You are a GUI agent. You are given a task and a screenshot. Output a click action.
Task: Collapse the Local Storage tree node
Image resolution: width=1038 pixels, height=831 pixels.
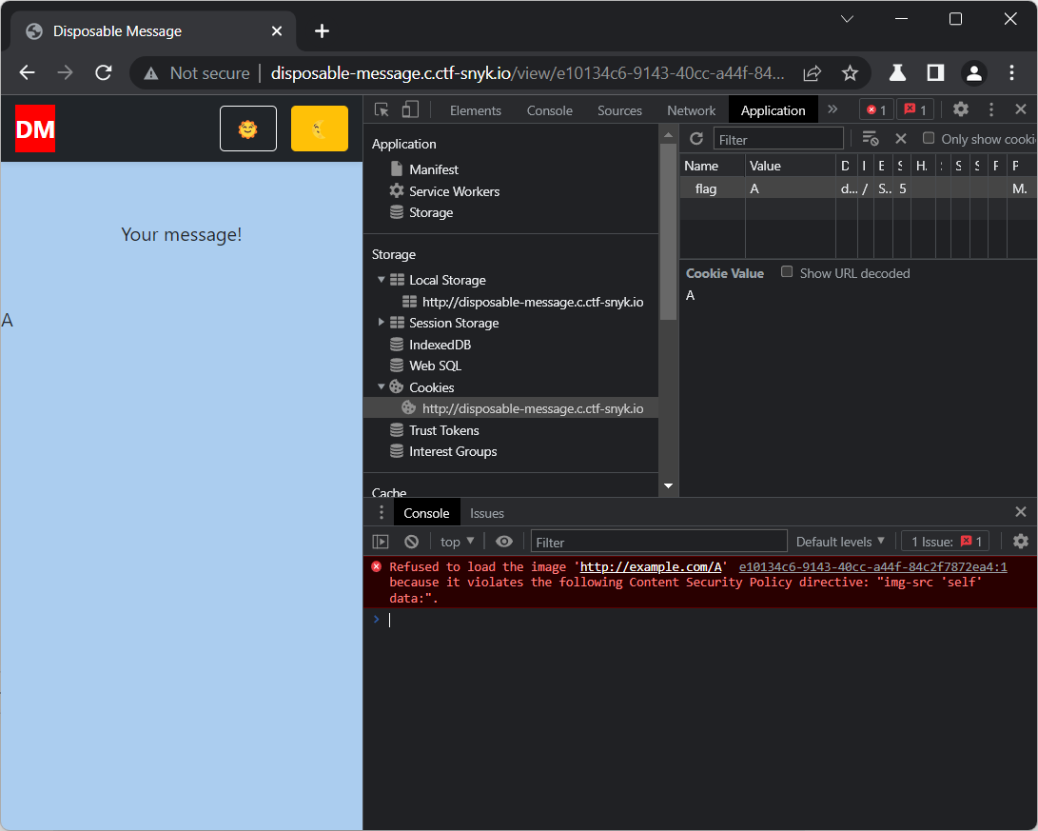click(x=382, y=280)
